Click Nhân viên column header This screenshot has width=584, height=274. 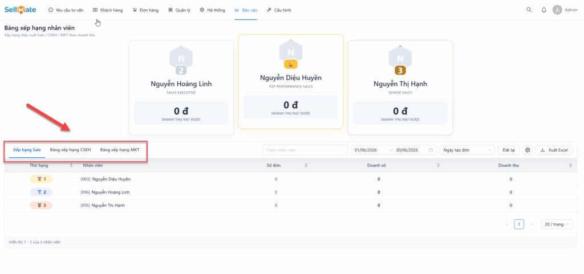click(93, 165)
